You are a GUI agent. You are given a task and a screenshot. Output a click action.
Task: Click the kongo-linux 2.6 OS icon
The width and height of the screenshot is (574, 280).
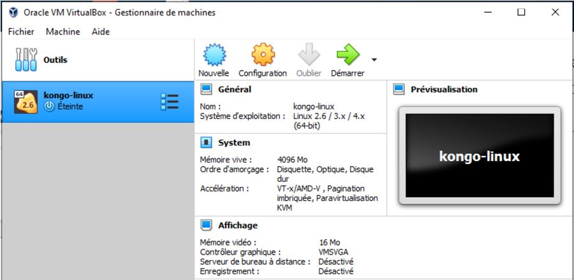[x=24, y=102]
